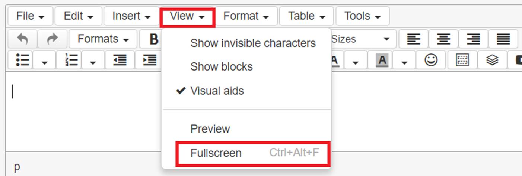Expand the Formats dropdown
This screenshot has width=522, height=176.
click(x=103, y=39)
